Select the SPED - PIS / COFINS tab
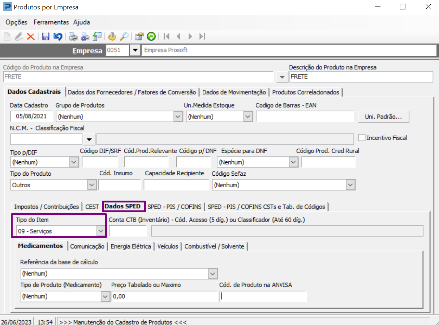Viewport: 439px width, 325px height. (175, 207)
